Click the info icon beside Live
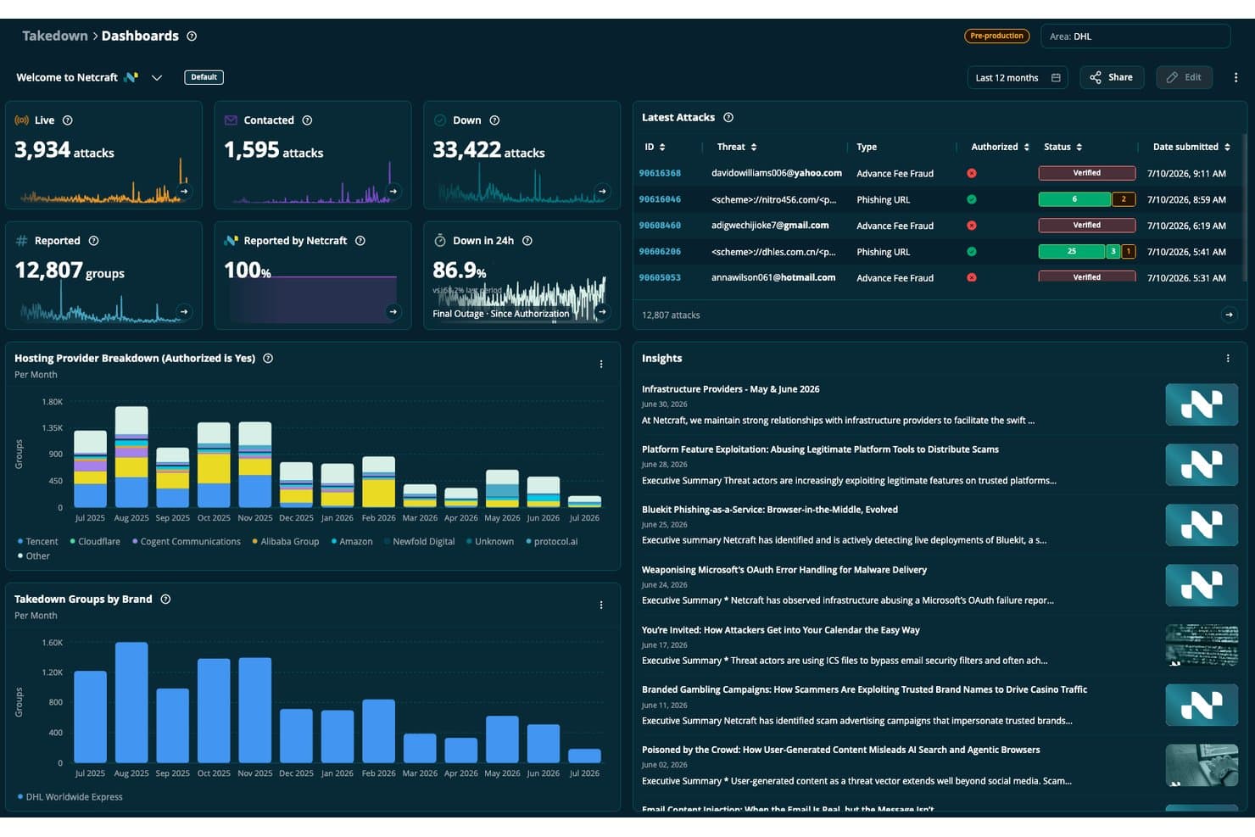 click(68, 120)
